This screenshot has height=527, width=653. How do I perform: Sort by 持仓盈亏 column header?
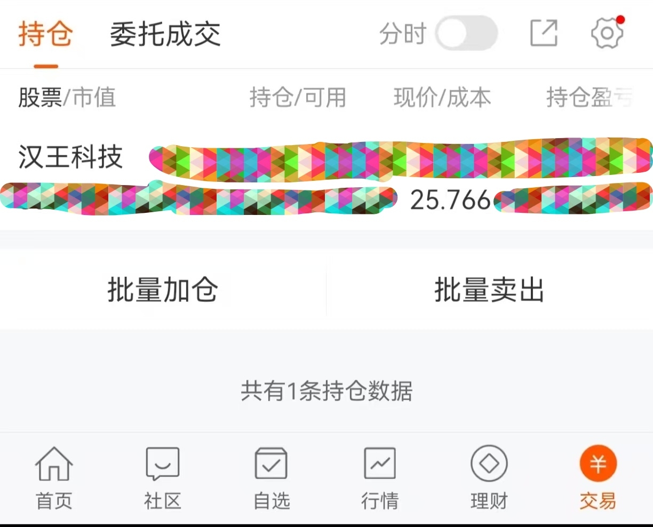(590, 98)
